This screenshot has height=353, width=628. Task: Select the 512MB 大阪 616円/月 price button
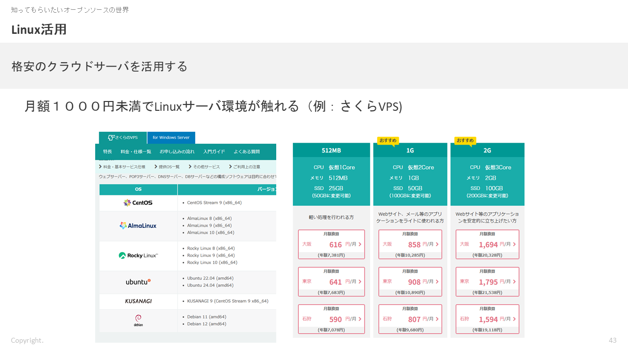[x=331, y=244]
